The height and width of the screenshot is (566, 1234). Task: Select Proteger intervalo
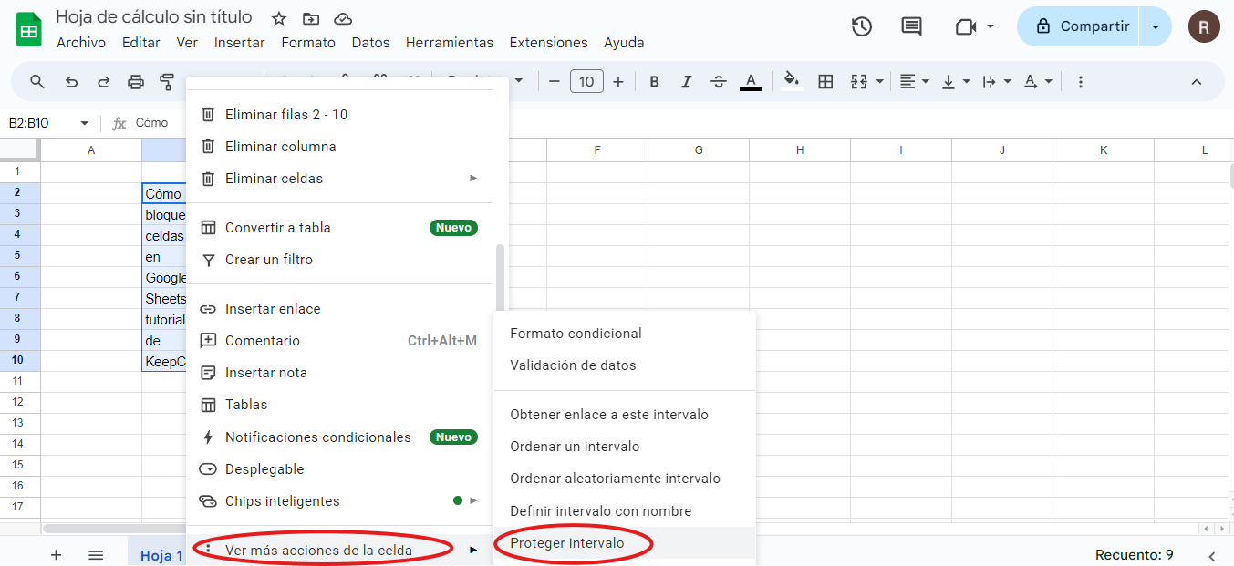click(625, 543)
